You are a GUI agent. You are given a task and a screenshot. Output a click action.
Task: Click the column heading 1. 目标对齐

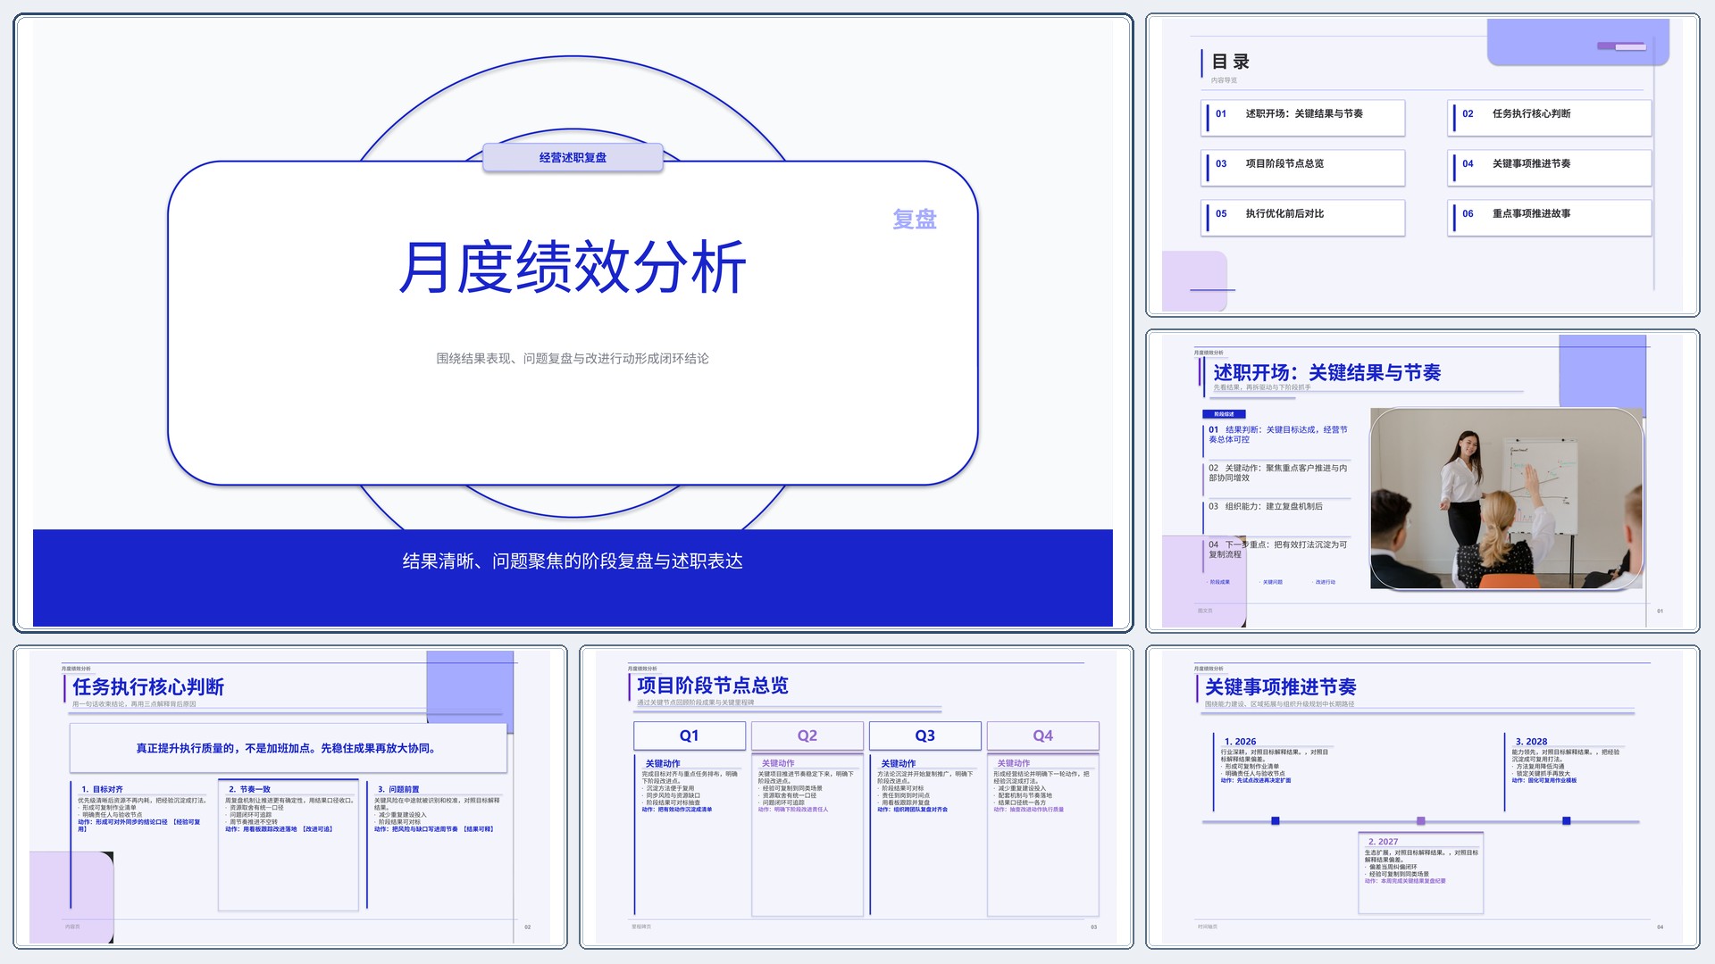(102, 789)
